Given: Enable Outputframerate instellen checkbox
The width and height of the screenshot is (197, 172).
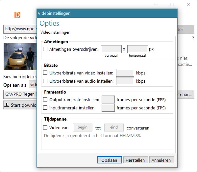Looking at the screenshot, I should [x=45, y=100].
